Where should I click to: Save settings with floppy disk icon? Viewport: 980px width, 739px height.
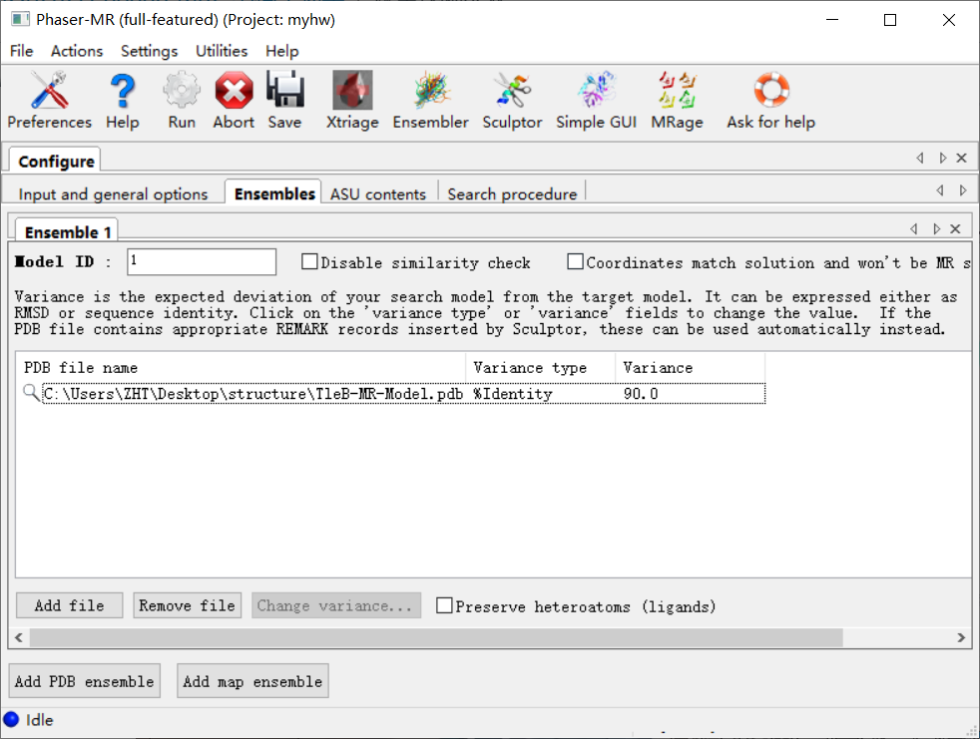(x=285, y=91)
